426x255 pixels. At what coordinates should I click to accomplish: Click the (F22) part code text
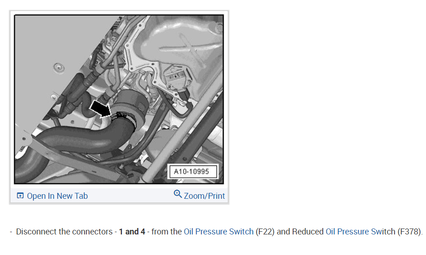[x=265, y=232]
